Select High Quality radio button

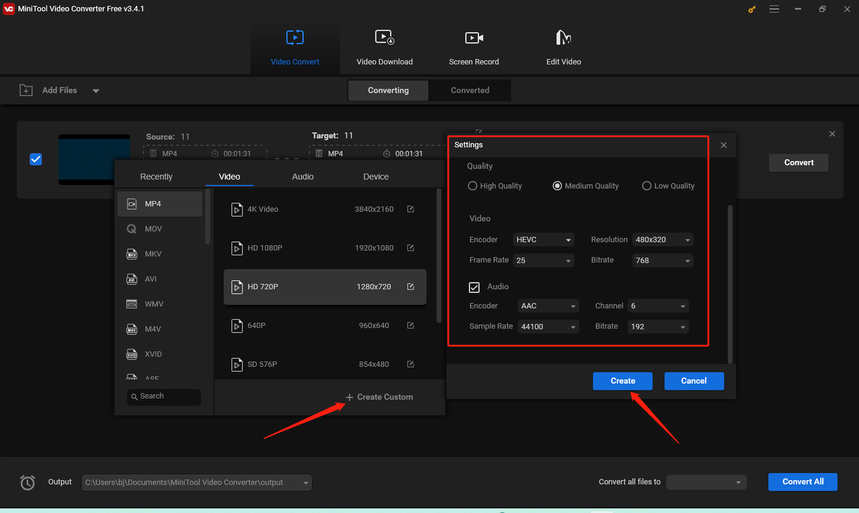[472, 186]
